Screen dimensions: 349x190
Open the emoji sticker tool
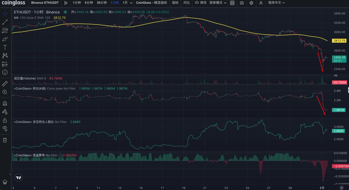pos(5,72)
